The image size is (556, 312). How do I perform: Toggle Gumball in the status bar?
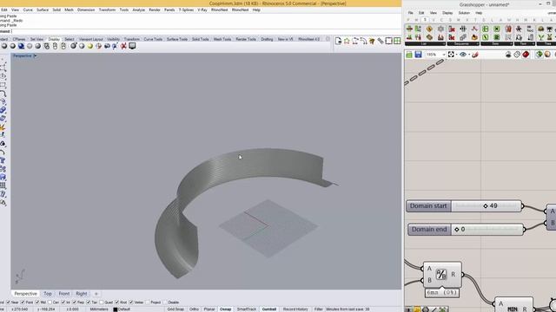click(269, 309)
